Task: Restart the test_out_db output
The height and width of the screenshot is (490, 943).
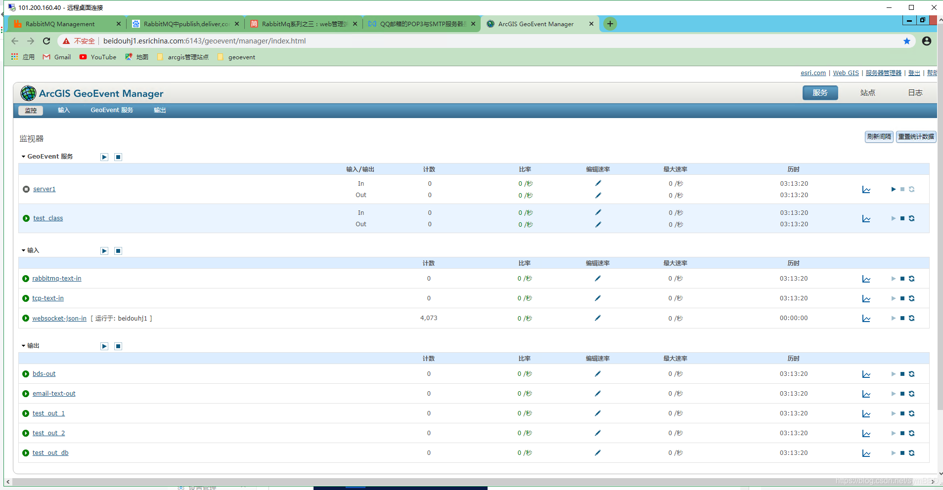Action: pyautogui.click(x=911, y=453)
